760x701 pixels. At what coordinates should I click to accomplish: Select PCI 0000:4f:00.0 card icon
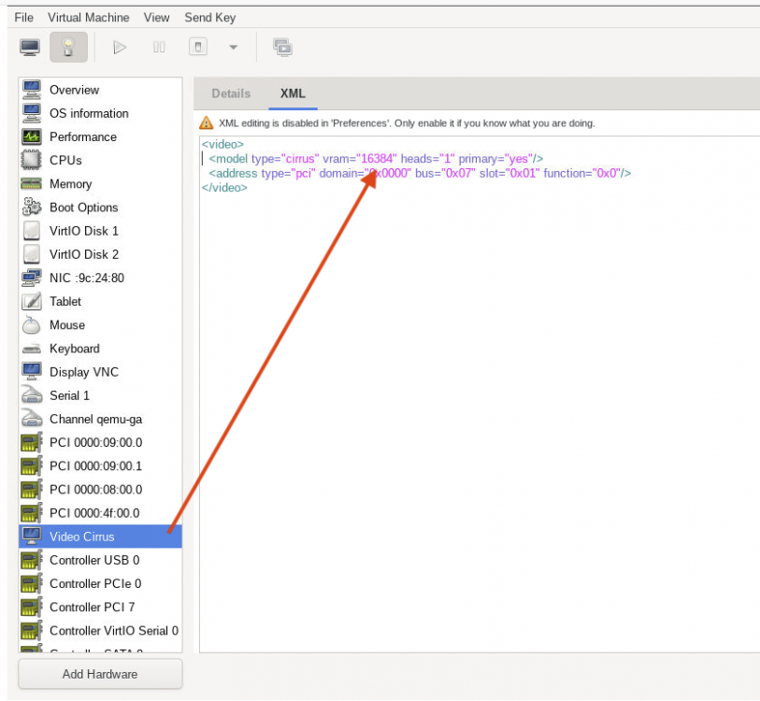point(32,513)
